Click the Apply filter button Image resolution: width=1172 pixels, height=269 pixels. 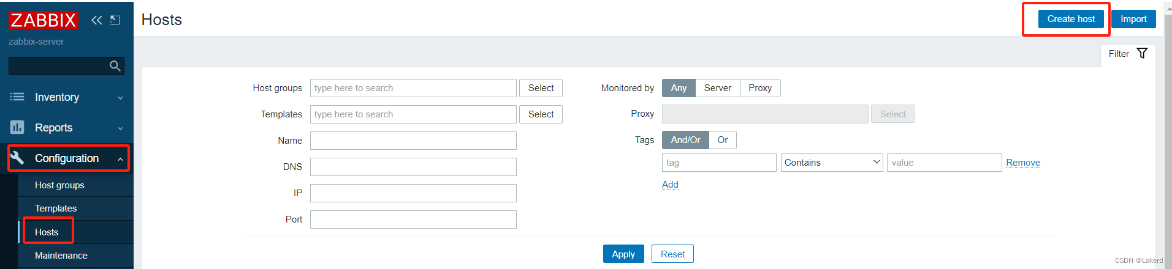coord(623,254)
